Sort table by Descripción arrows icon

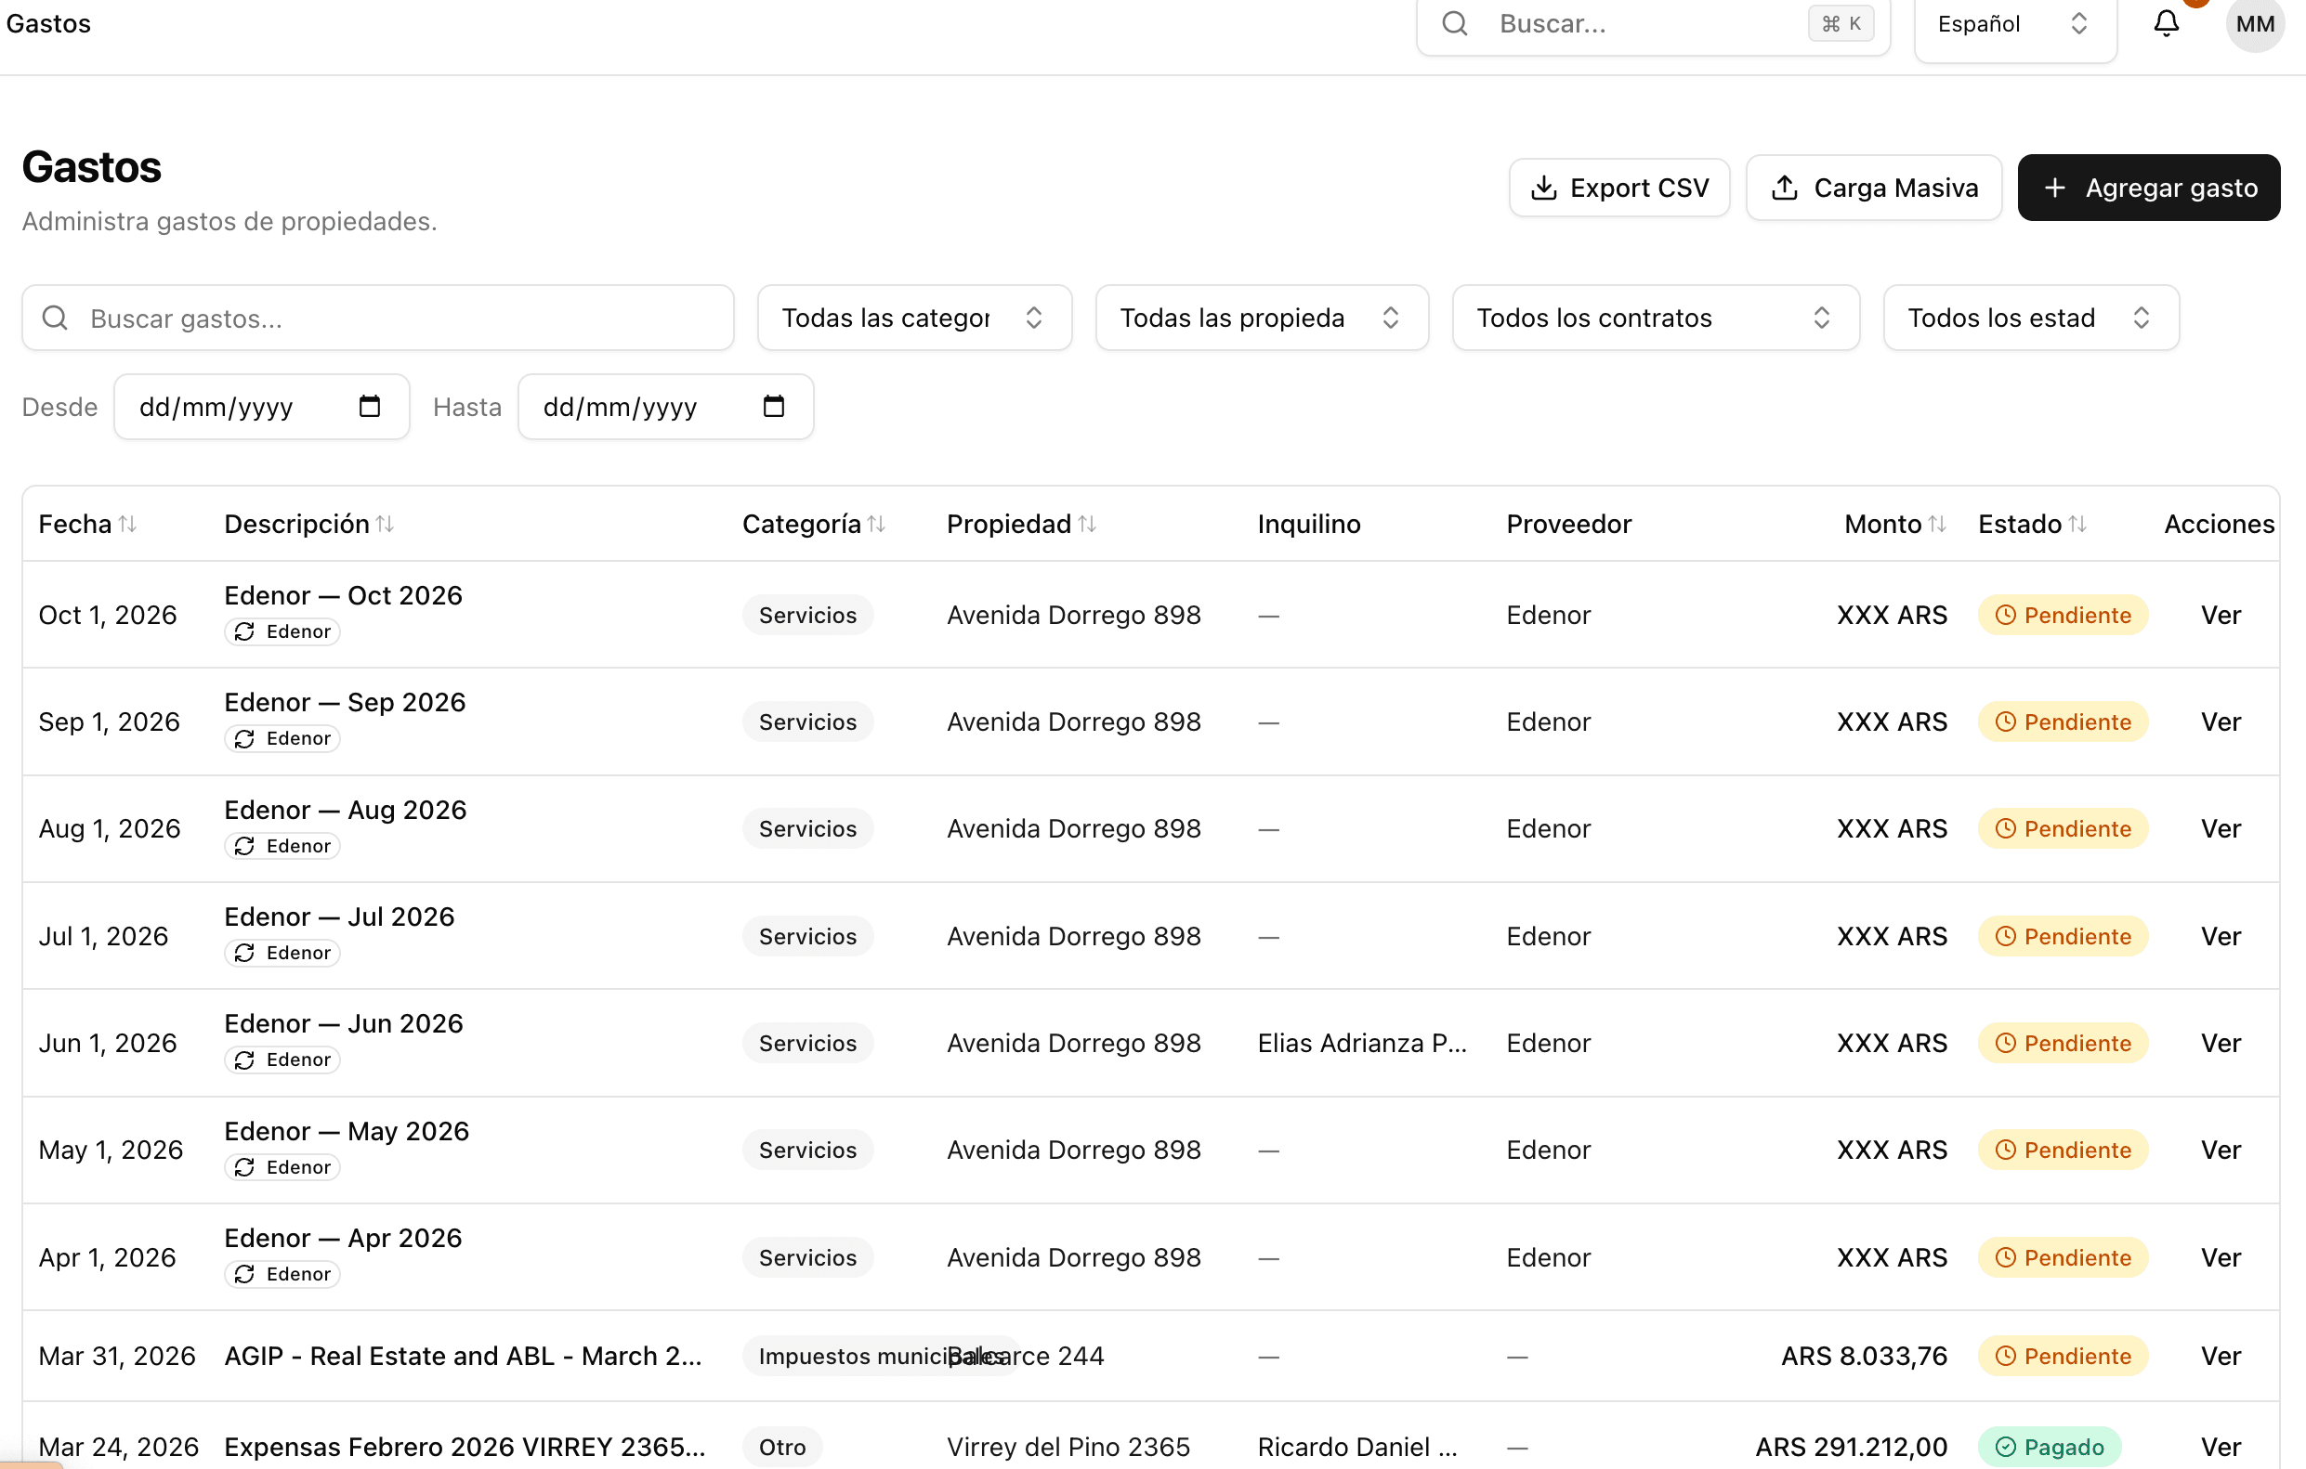click(x=385, y=525)
